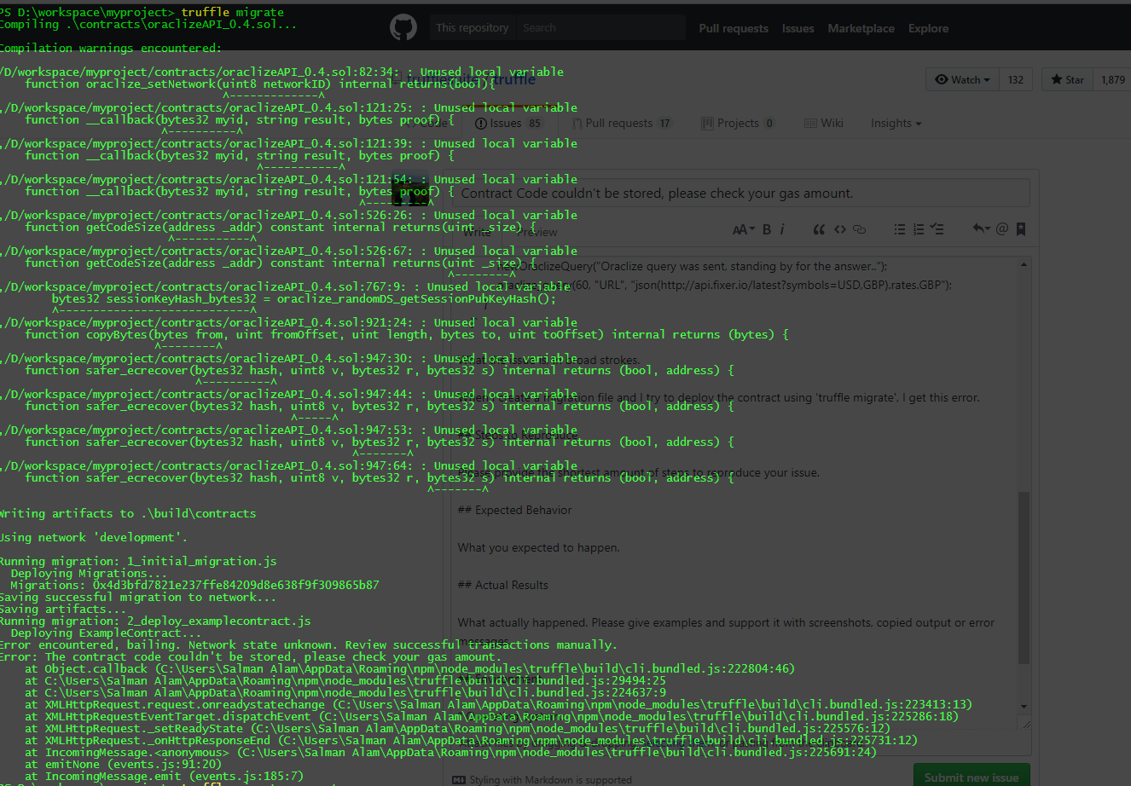Open the saved reply dropdown
The height and width of the screenshot is (786, 1131).
point(982,228)
